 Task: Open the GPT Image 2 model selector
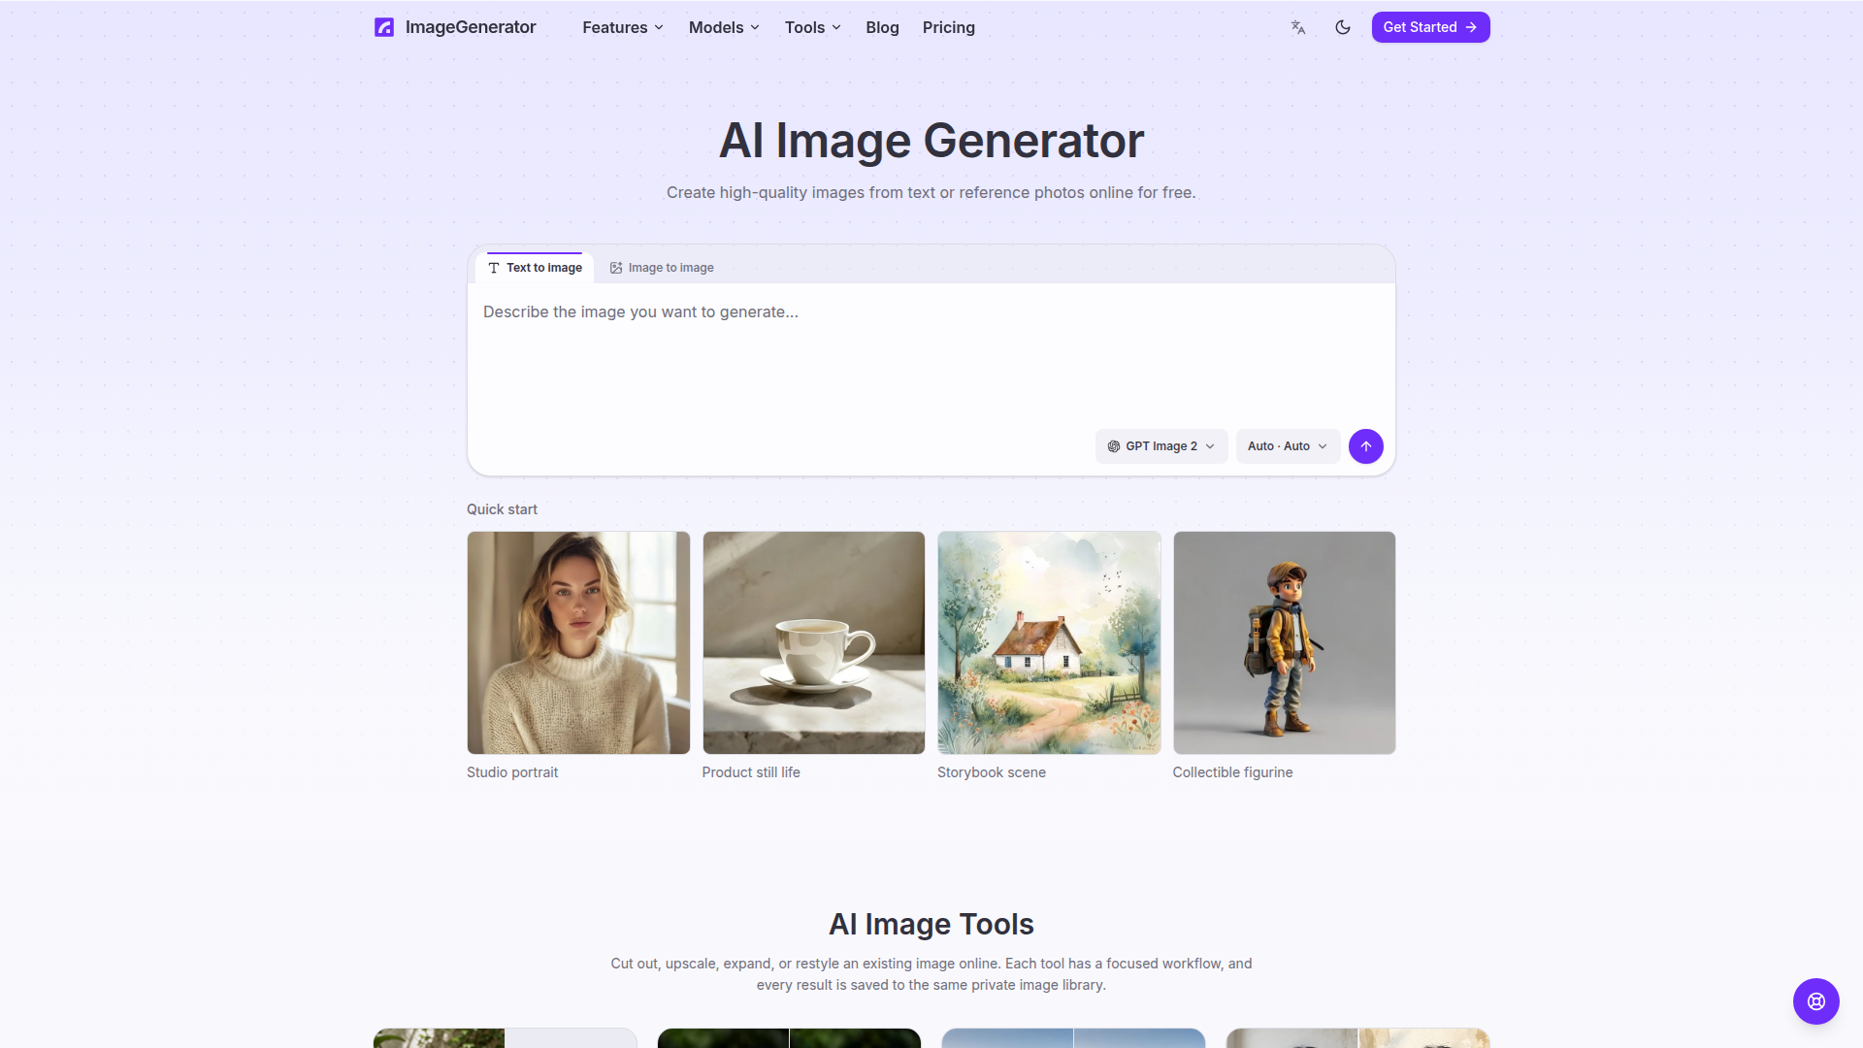1161,446
